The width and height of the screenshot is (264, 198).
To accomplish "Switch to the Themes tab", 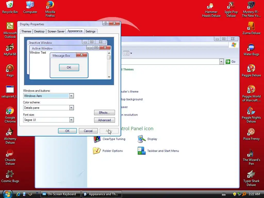I will click(26, 31).
